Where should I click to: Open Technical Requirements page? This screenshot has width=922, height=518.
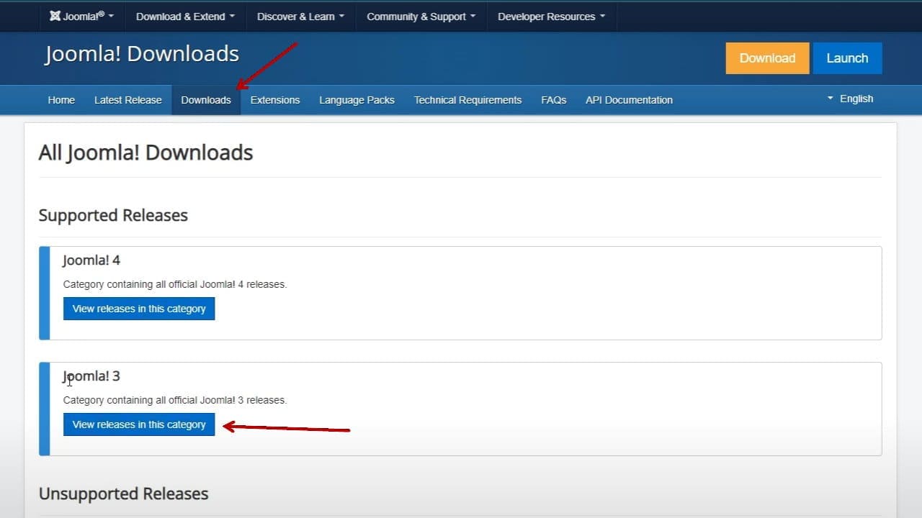[467, 100]
